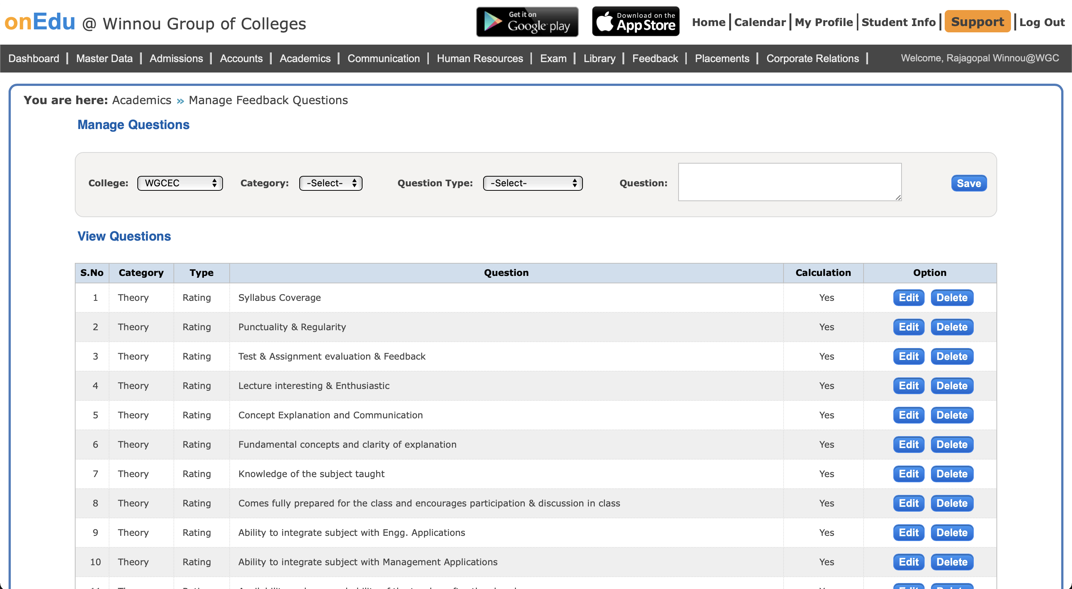Delete the Concept Explanation and Communication question
This screenshot has width=1072, height=589.
[x=951, y=415]
